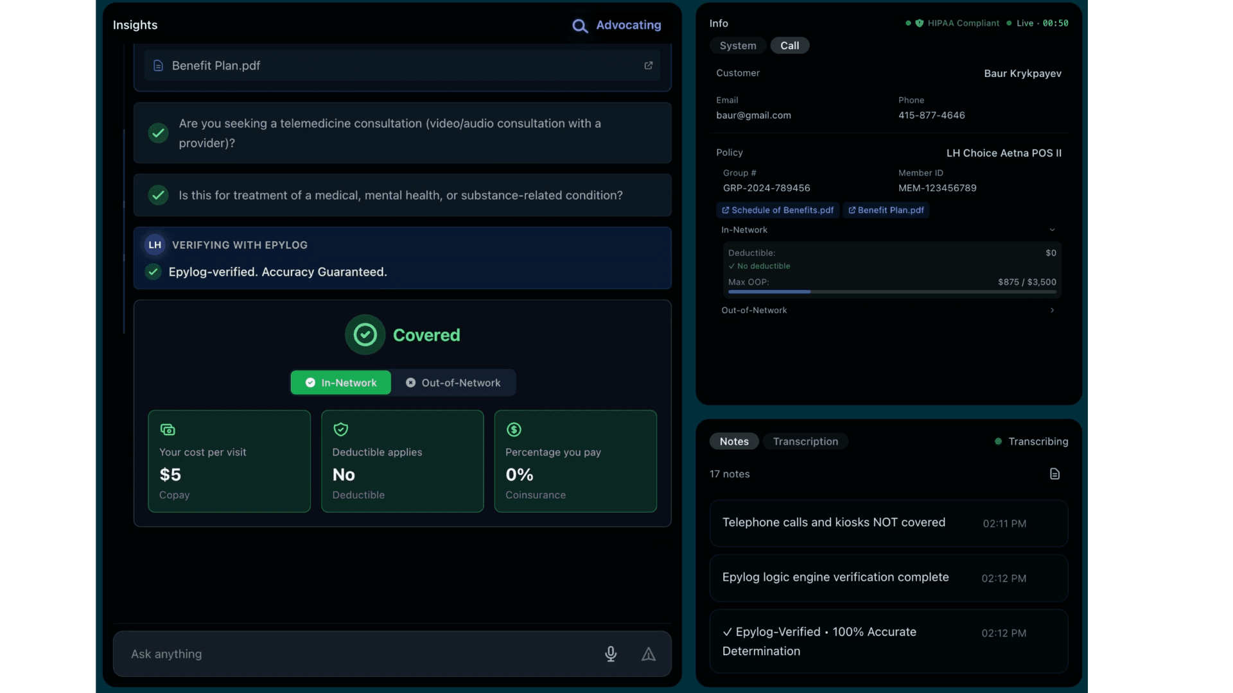This screenshot has height=693, width=1233.
Task: Click the HIPAA Compliant shield icon
Action: tap(920, 23)
